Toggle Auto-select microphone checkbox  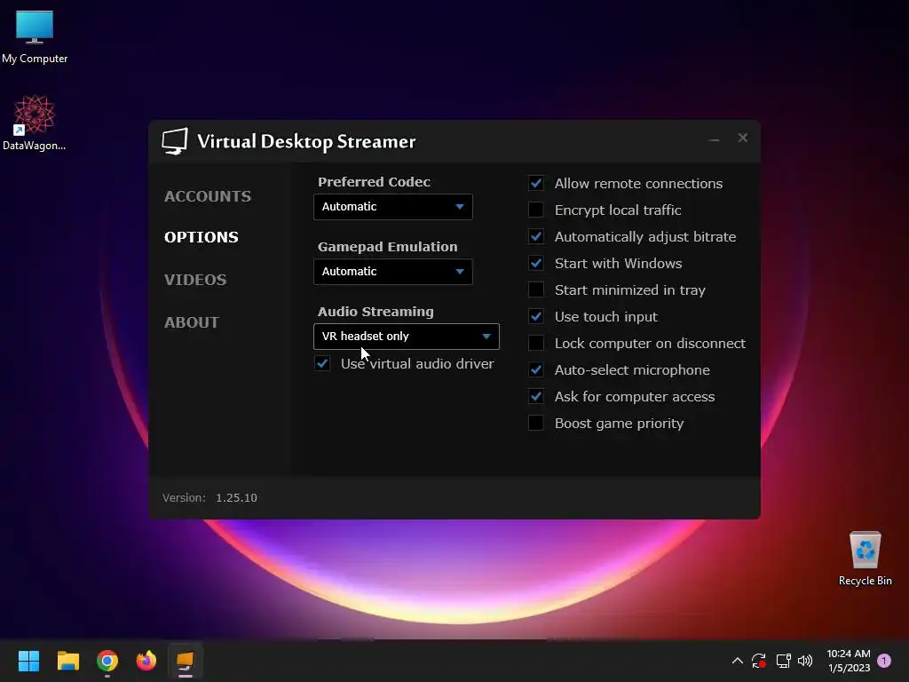coord(536,370)
